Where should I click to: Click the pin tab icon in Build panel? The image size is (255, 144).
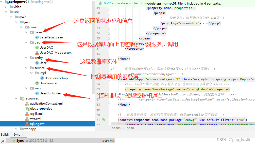point(3,141)
